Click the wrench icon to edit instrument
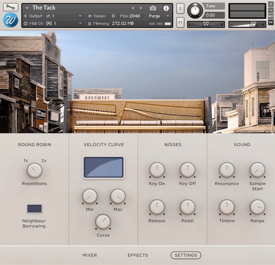275x265 pixels. pos(10,7)
